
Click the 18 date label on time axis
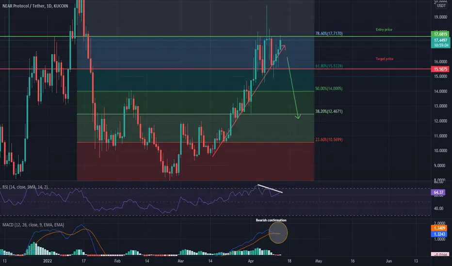coord(289,261)
